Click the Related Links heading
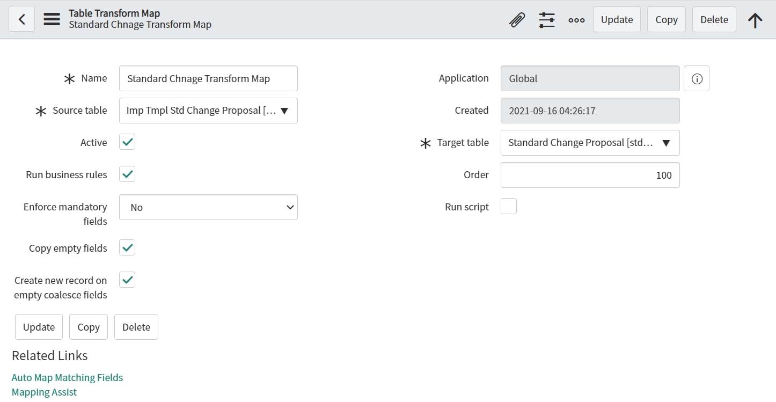The width and height of the screenshot is (776, 402). tap(49, 355)
